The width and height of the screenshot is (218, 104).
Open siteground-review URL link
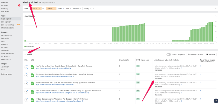(55, 85)
